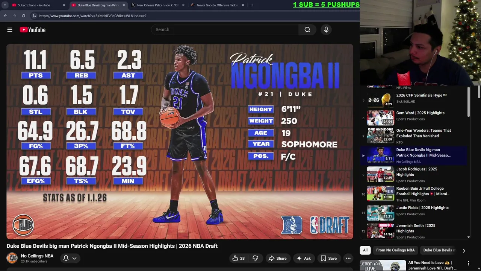Dislike the video with thumbs down
The height and width of the screenshot is (271, 481).
point(256,258)
